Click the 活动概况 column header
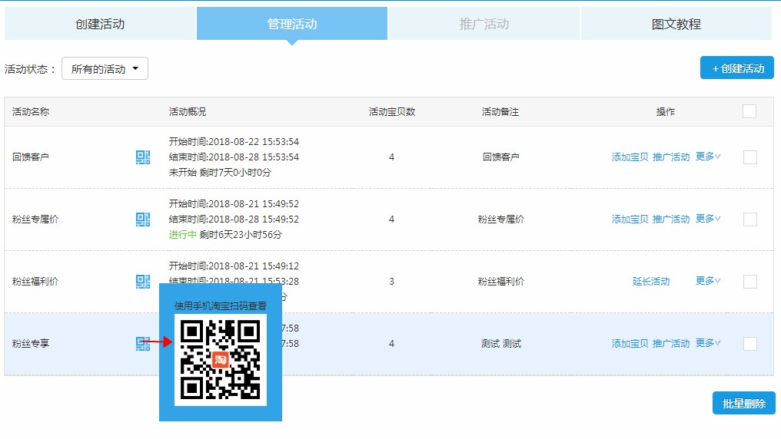The width and height of the screenshot is (781, 439). point(188,112)
